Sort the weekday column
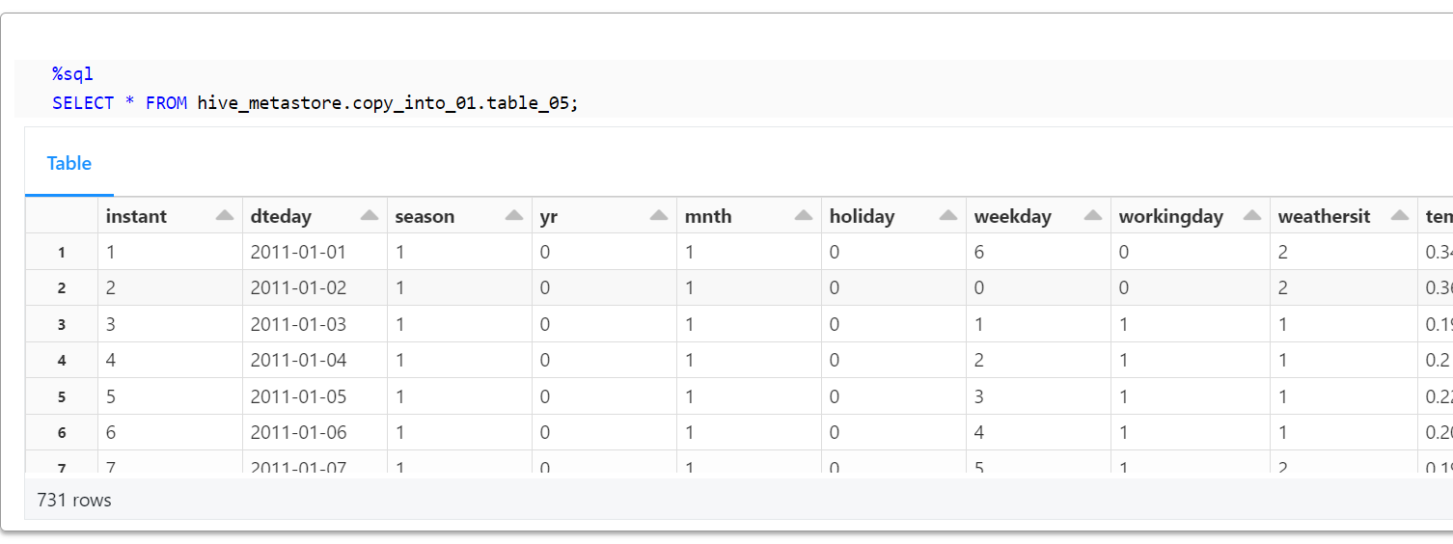Image resolution: width=1453 pixels, height=544 pixels. [x=1093, y=216]
